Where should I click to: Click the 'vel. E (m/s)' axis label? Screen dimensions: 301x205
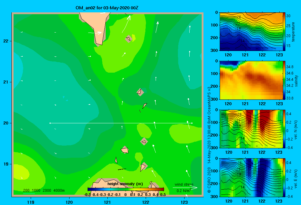coord(296,179)
